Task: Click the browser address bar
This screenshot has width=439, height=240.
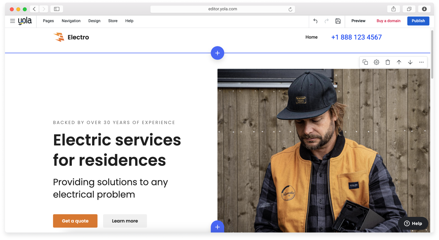Action: [x=222, y=9]
